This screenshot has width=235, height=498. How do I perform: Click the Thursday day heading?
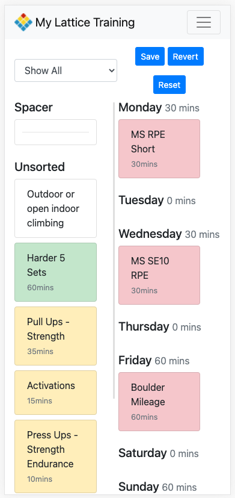tap(144, 326)
